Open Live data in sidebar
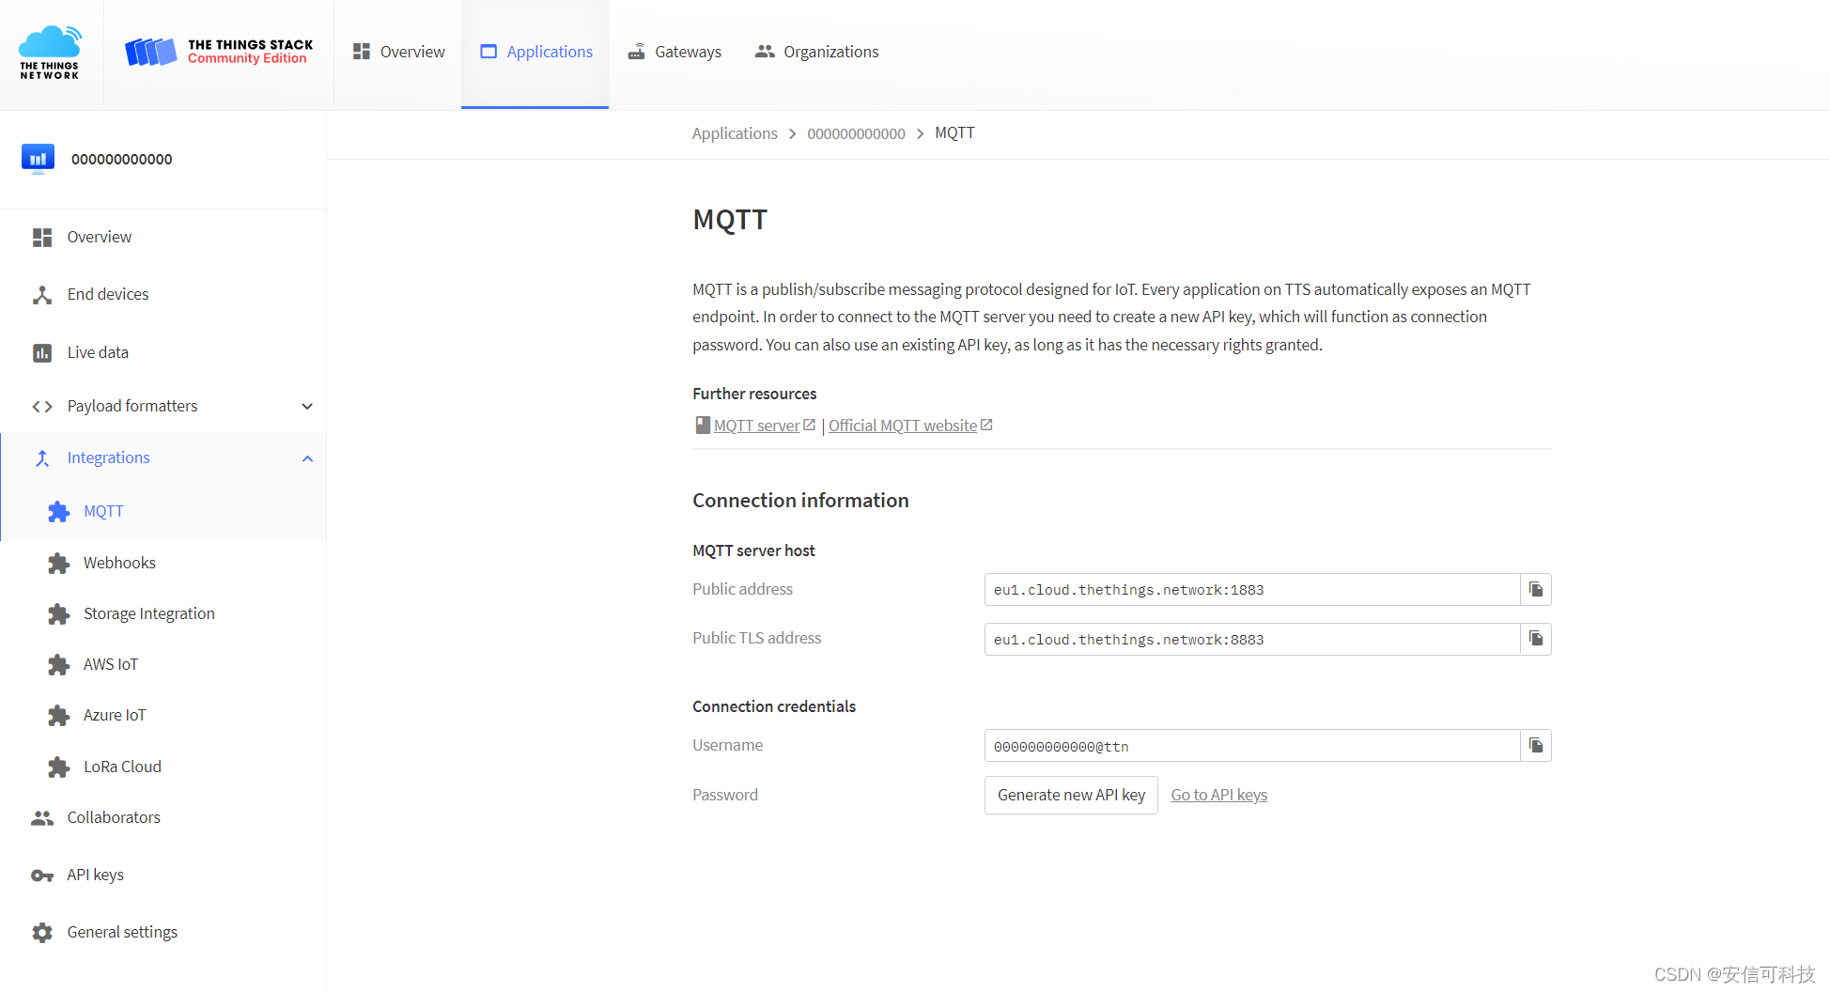 tap(163, 352)
